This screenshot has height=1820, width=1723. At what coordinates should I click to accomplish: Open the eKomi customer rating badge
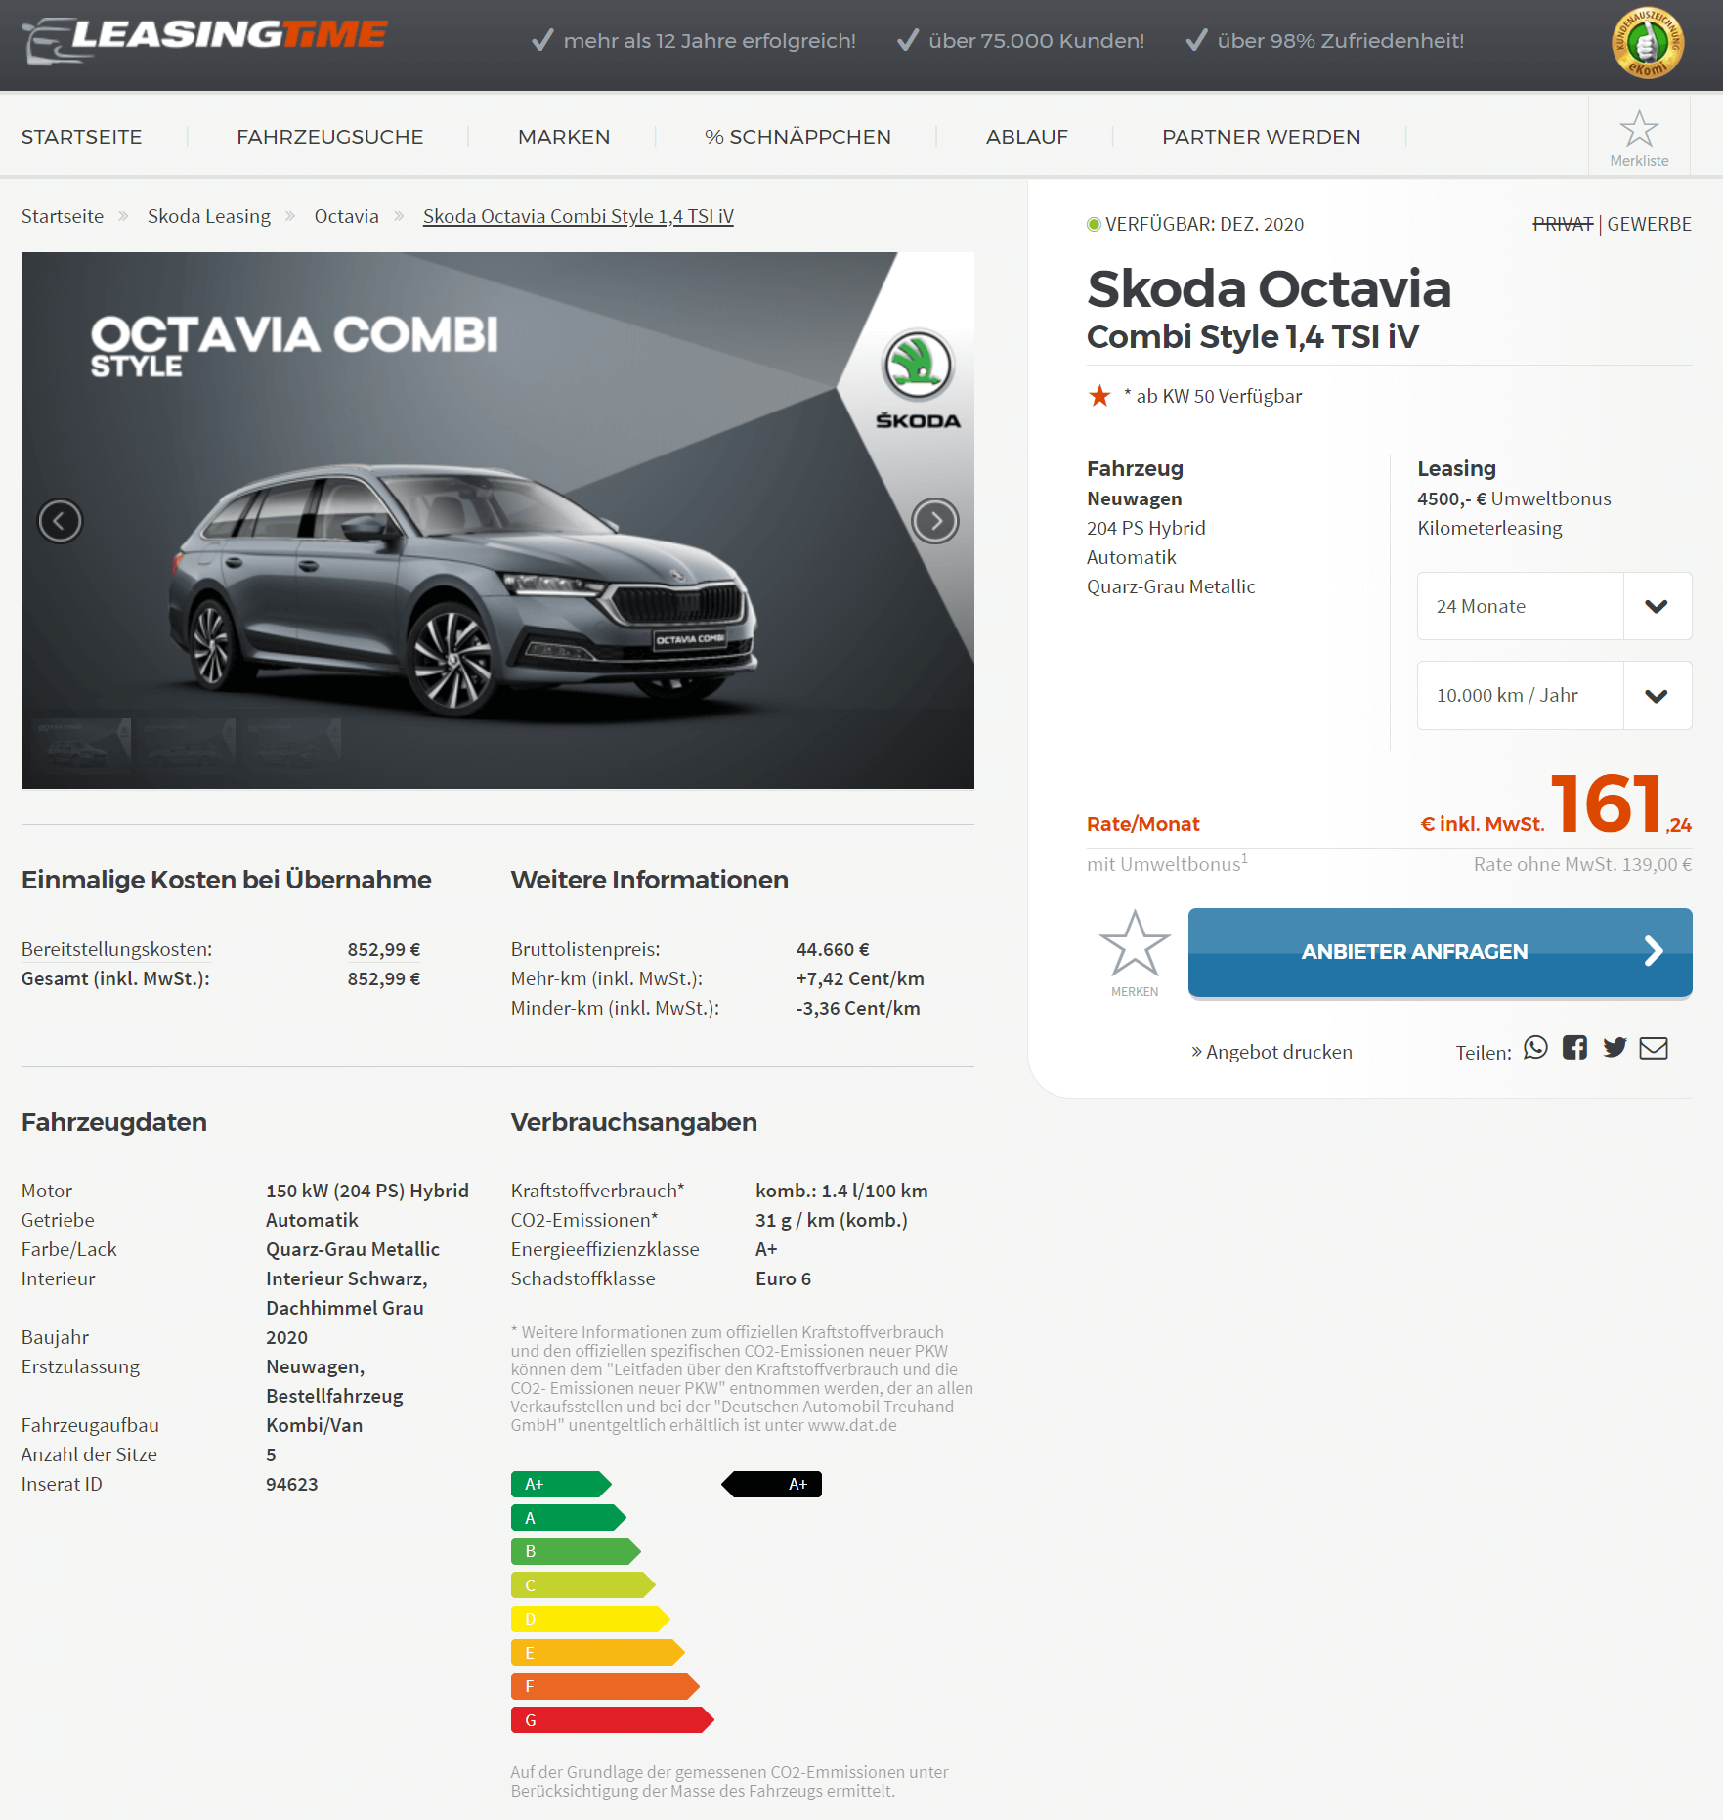click(1647, 42)
